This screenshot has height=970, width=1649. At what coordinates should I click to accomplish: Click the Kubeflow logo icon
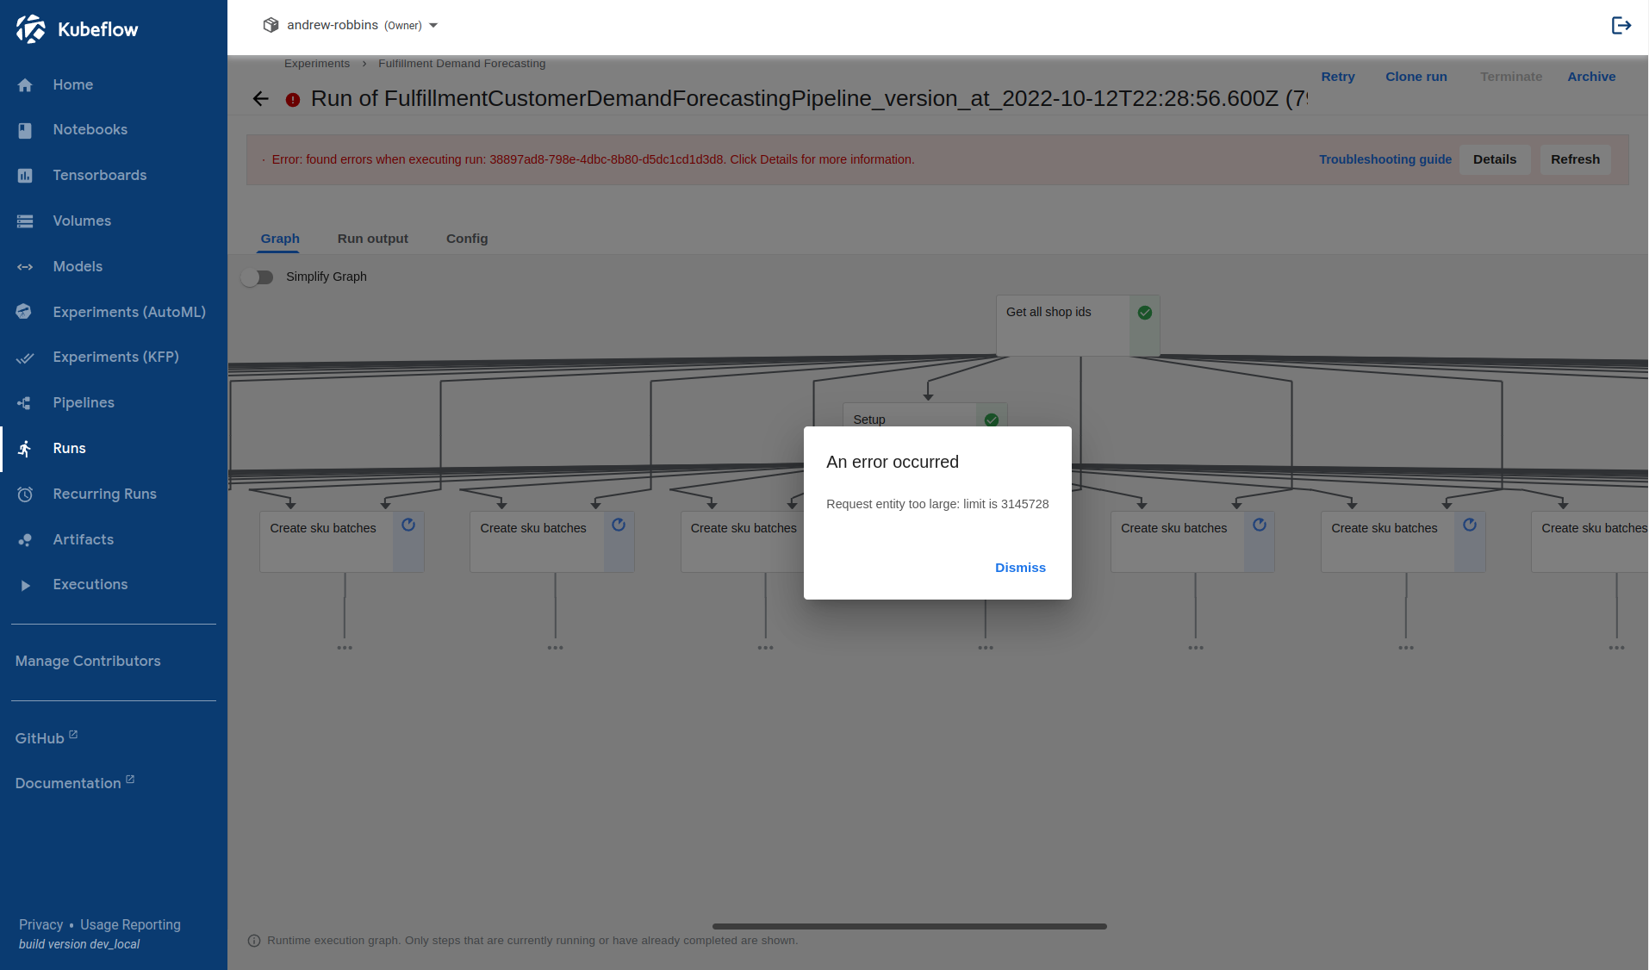pyautogui.click(x=31, y=29)
